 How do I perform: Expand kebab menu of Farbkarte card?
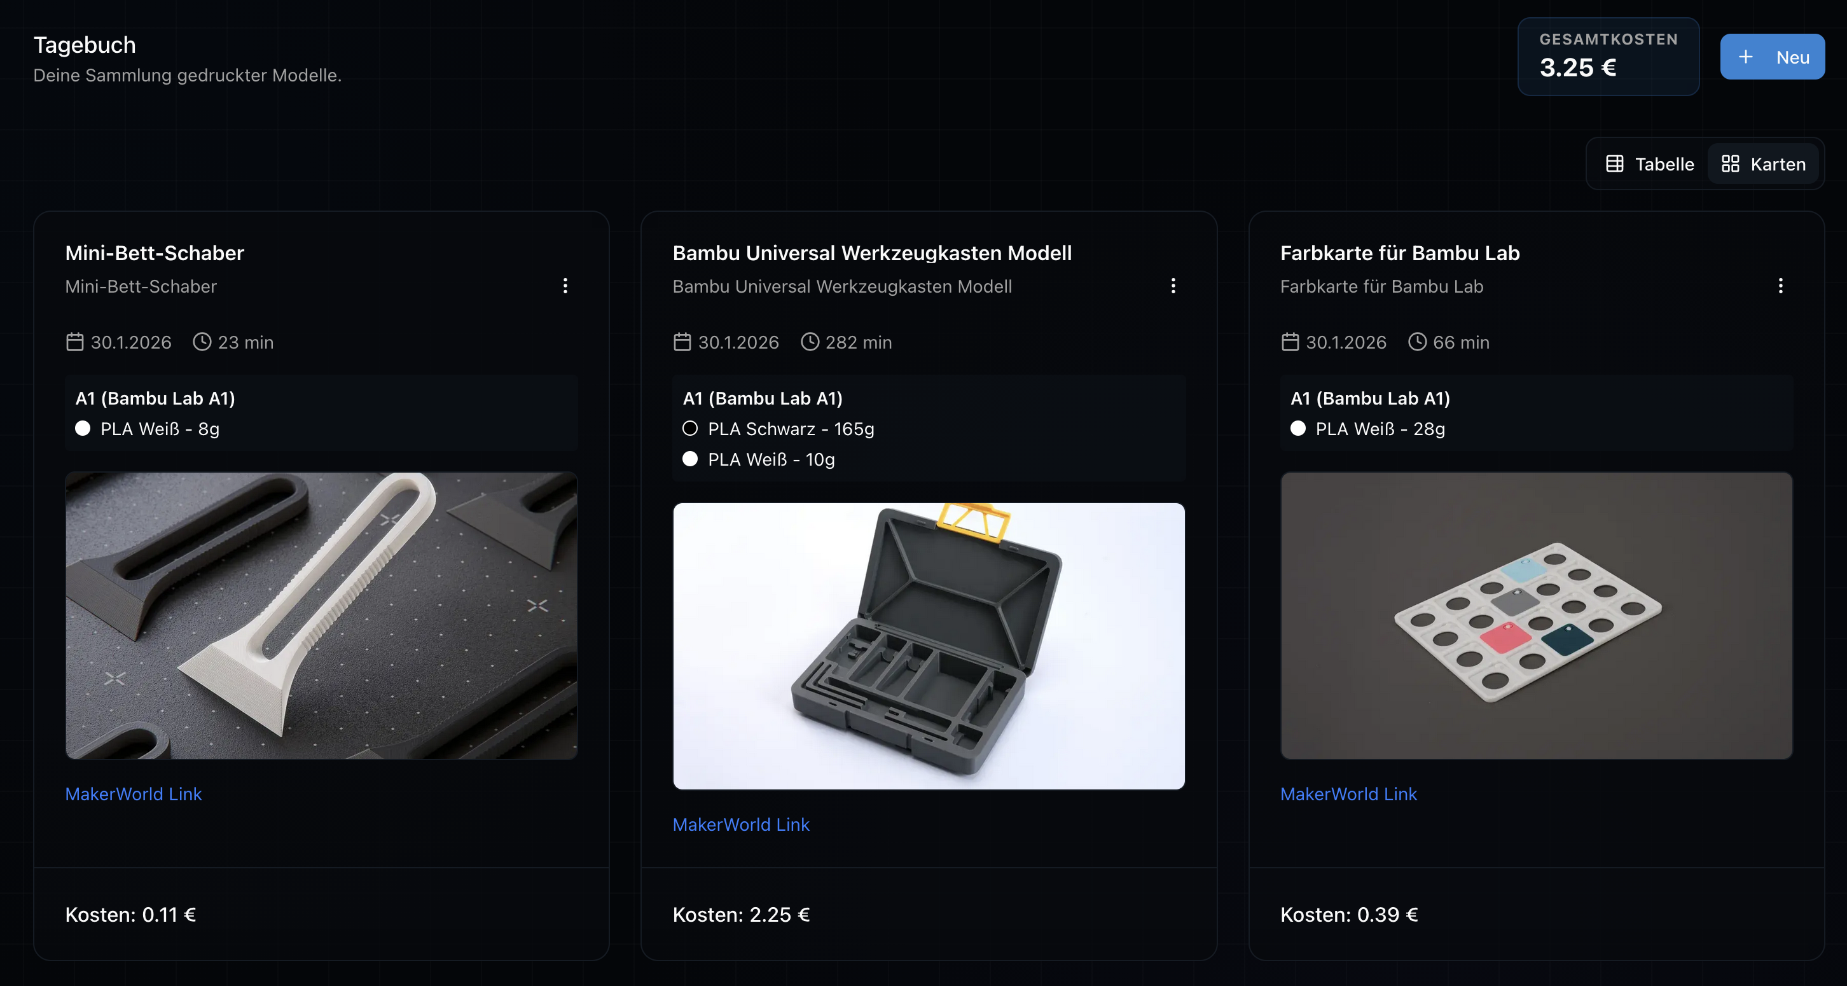point(1780,286)
